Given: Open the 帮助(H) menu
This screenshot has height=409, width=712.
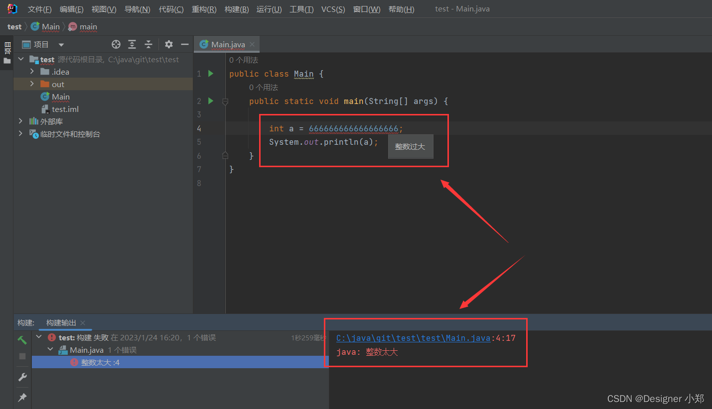Looking at the screenshot, I should pos(401,9).
